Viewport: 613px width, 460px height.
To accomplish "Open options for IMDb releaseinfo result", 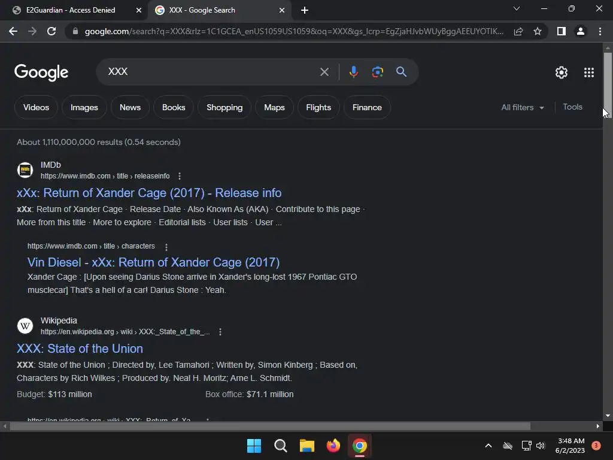I will [x=180, y=176].
